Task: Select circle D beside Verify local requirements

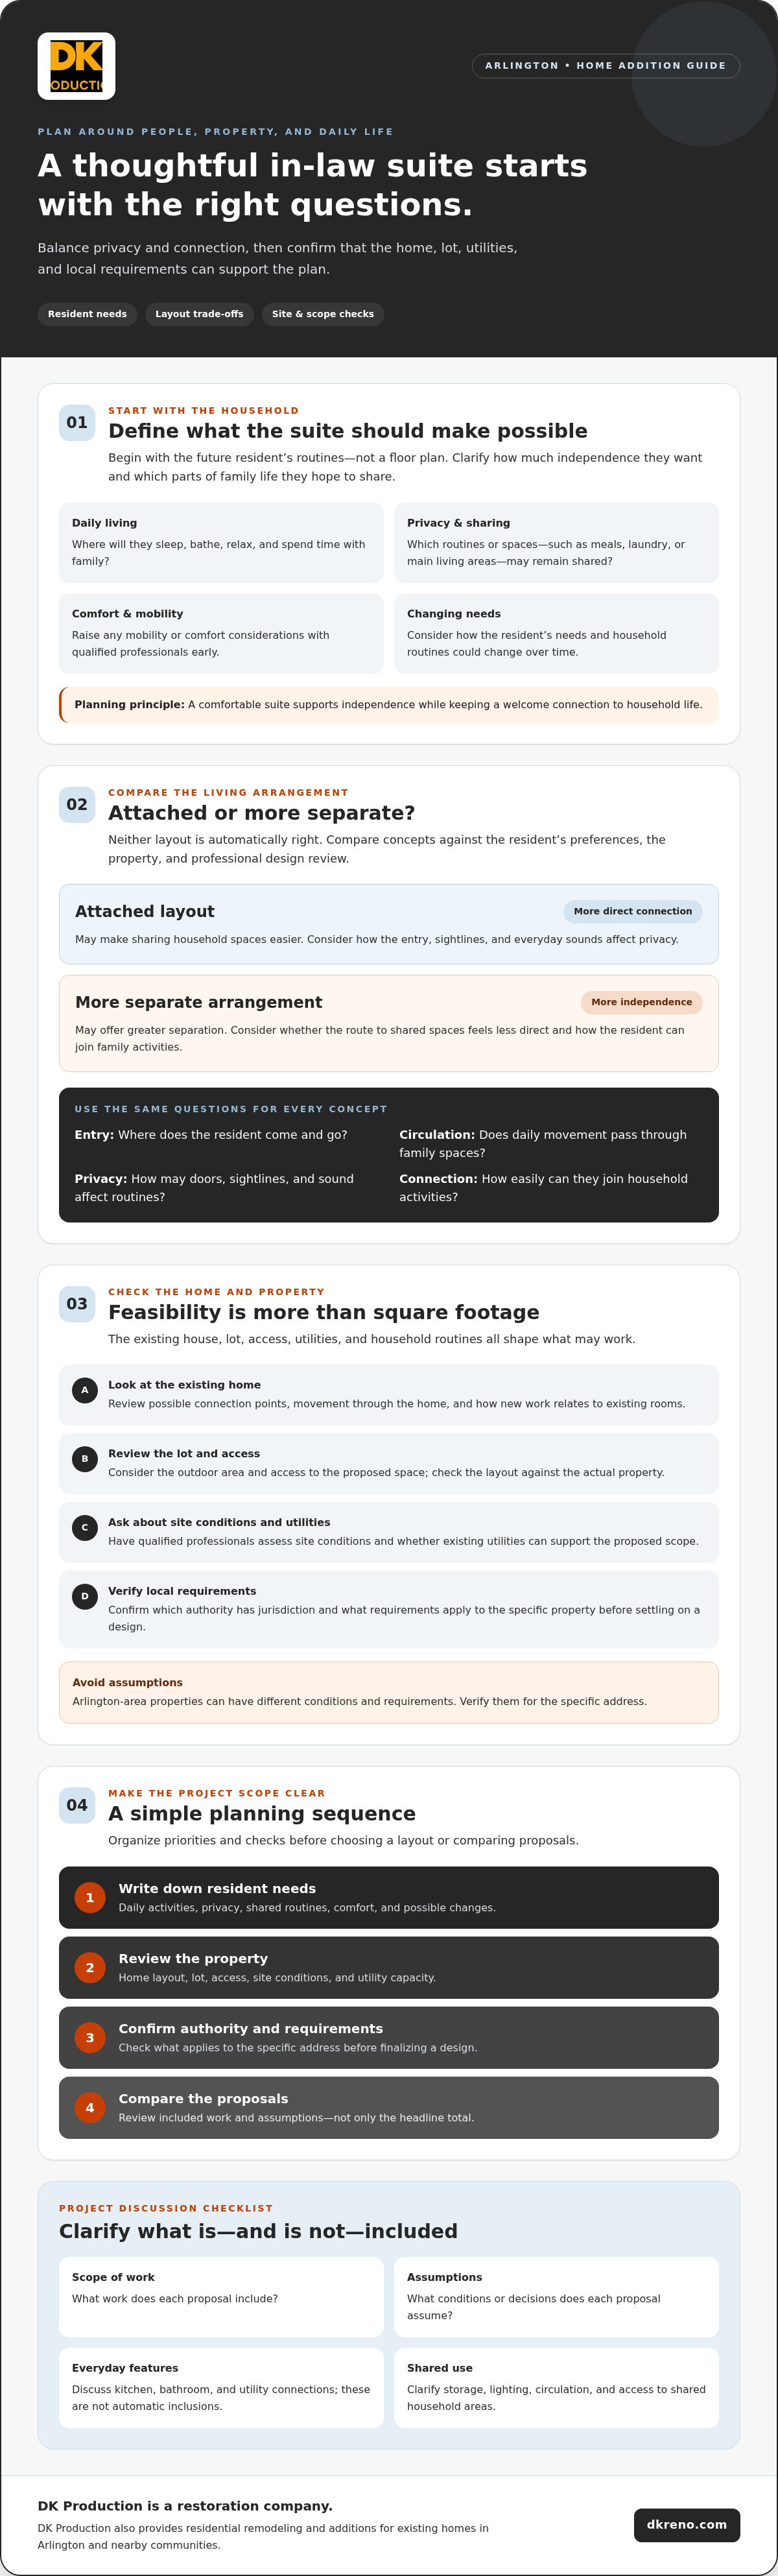Action: [x=85, y=1596]
